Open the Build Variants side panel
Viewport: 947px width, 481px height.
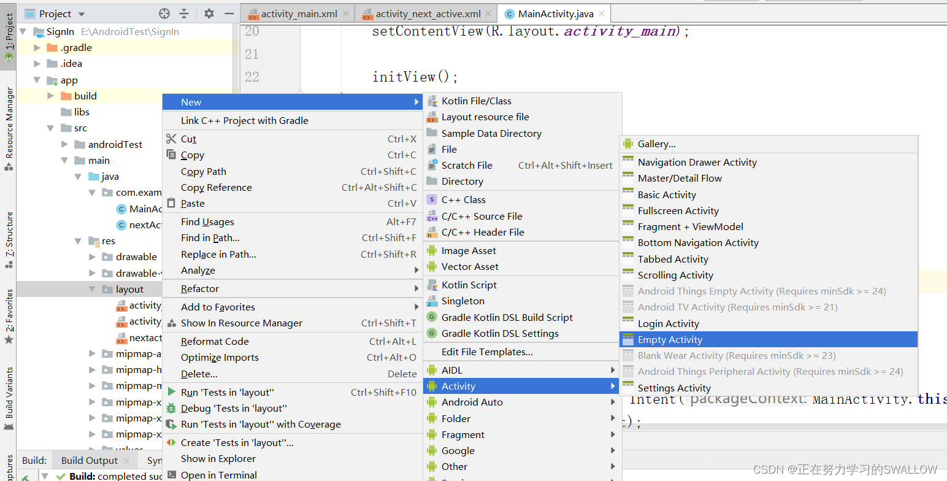click(9, 399)
